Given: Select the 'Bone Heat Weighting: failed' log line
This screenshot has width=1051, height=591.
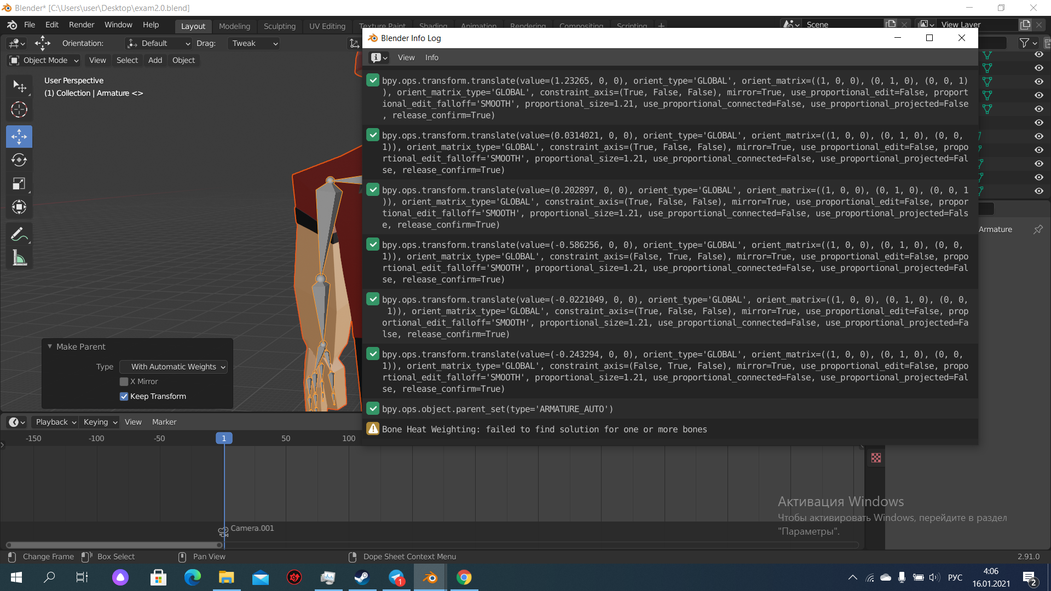Looking at the screenshot, I should pyautogui.click(x=670, y=429).
